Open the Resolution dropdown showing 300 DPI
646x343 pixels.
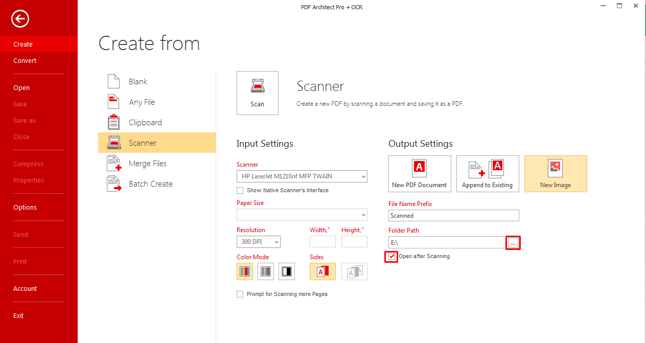click(259, 242)
